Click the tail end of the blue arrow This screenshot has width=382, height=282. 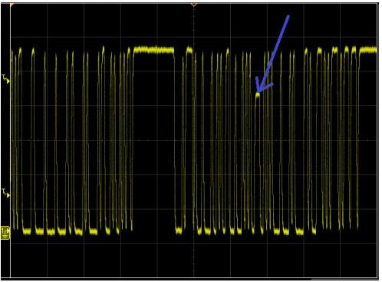click(x=288, y=16)
